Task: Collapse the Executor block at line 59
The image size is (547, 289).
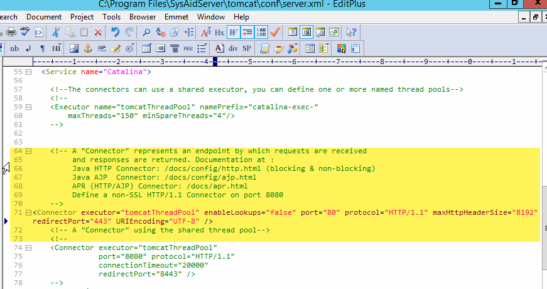Action: point(29,107)
